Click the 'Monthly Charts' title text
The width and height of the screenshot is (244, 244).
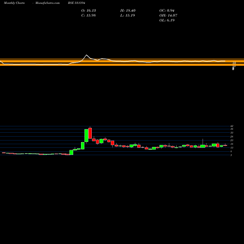[x=14, y=3]
